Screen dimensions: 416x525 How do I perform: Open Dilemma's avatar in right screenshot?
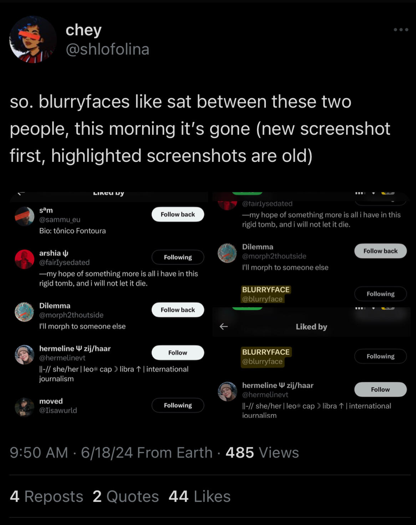click(227, 253)
